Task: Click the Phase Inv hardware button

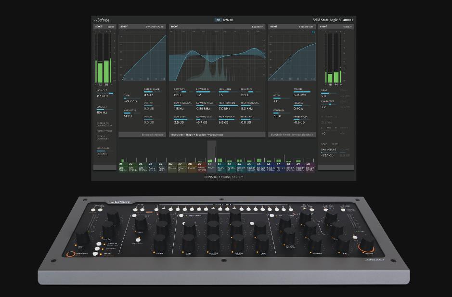Action: pyautogui.click(x=98, y=248)
